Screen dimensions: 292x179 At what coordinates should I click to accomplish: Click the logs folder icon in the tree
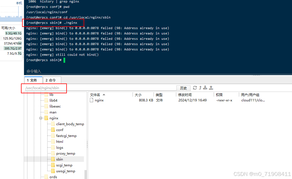click(x=53, y=147)
